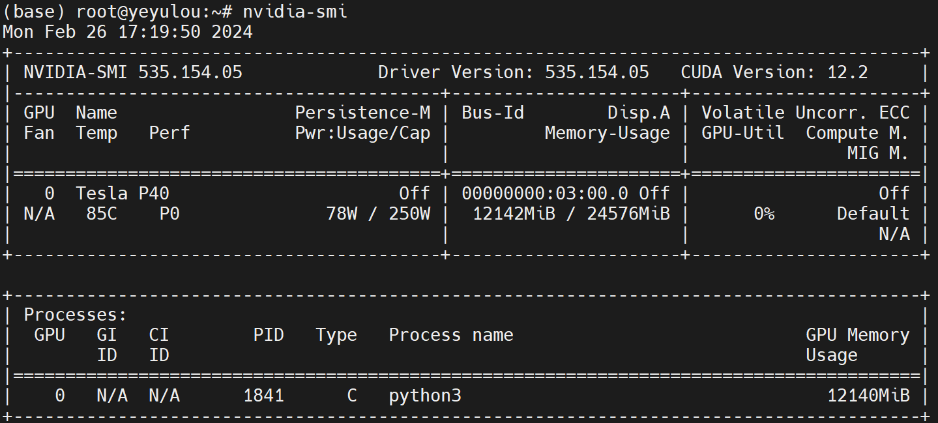Click the 85C temperature reading
Image resolution: width=938 pixels, height=423 pixels.
[x=102, y=214]
